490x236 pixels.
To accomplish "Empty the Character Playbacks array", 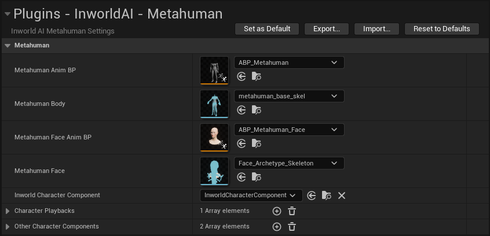I will coord(291,211).
